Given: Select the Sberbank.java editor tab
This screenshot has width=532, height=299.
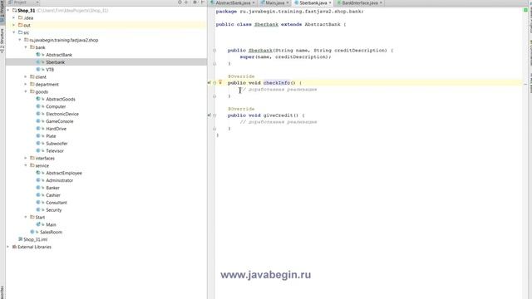Looking at the screenshot, I should [313, 2].
